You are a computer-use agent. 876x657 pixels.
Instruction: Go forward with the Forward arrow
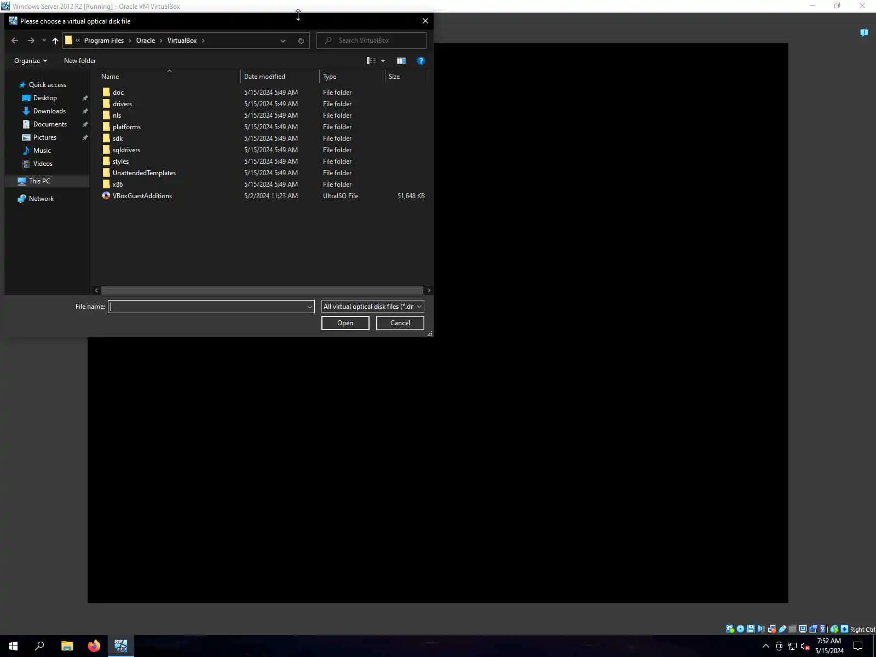[31, 41]
